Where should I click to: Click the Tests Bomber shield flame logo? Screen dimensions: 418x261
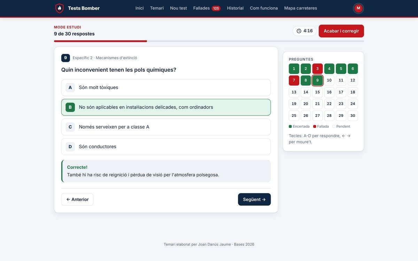60,8
